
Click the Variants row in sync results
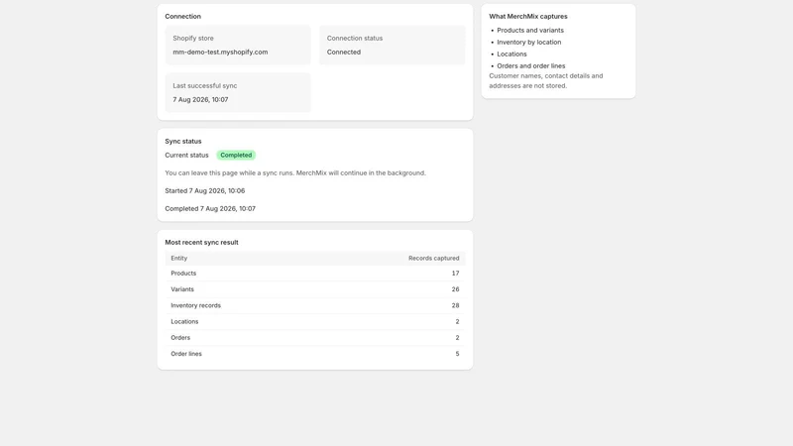coord(314,289)
